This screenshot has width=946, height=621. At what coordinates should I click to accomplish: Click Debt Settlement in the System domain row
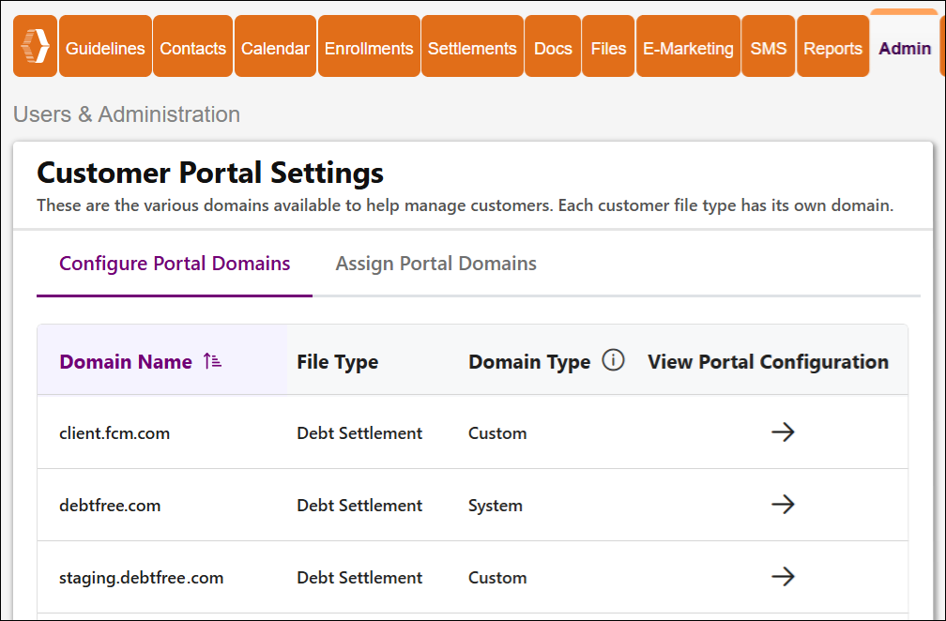(x=359, y=506)
